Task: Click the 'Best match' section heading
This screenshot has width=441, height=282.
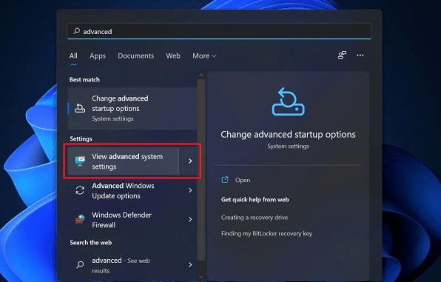Action: (84, 80)
